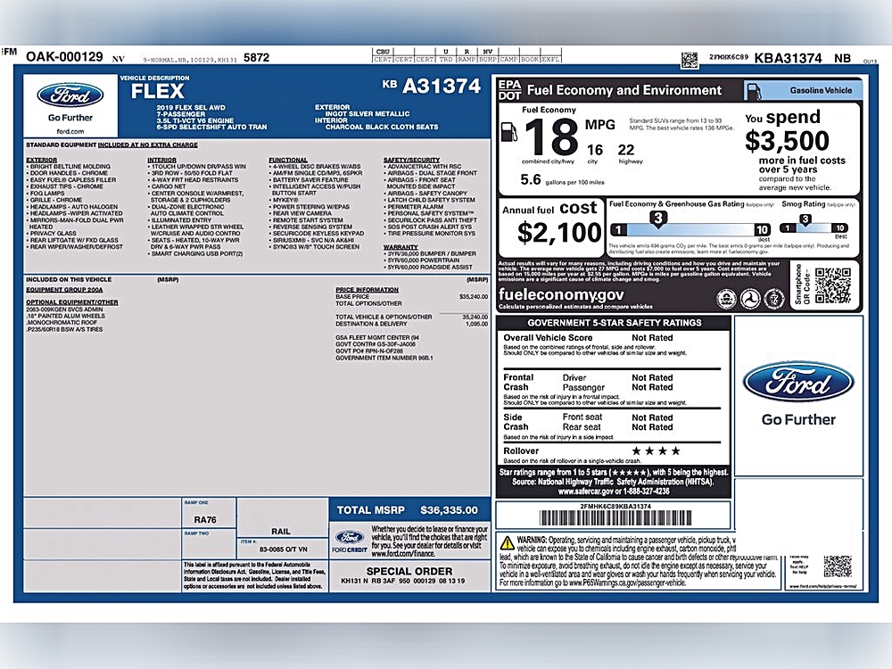Click the SAFETY/SECURITY heading
This screenshot has height=669, width=892.
pos(412,161)
